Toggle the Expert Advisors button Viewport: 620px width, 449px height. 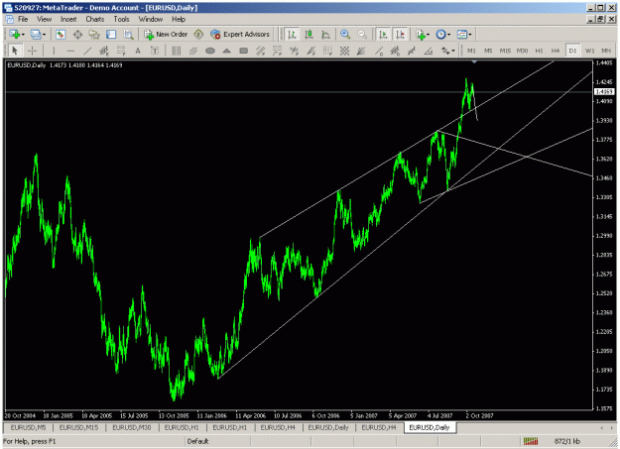[x=240, y=35]
